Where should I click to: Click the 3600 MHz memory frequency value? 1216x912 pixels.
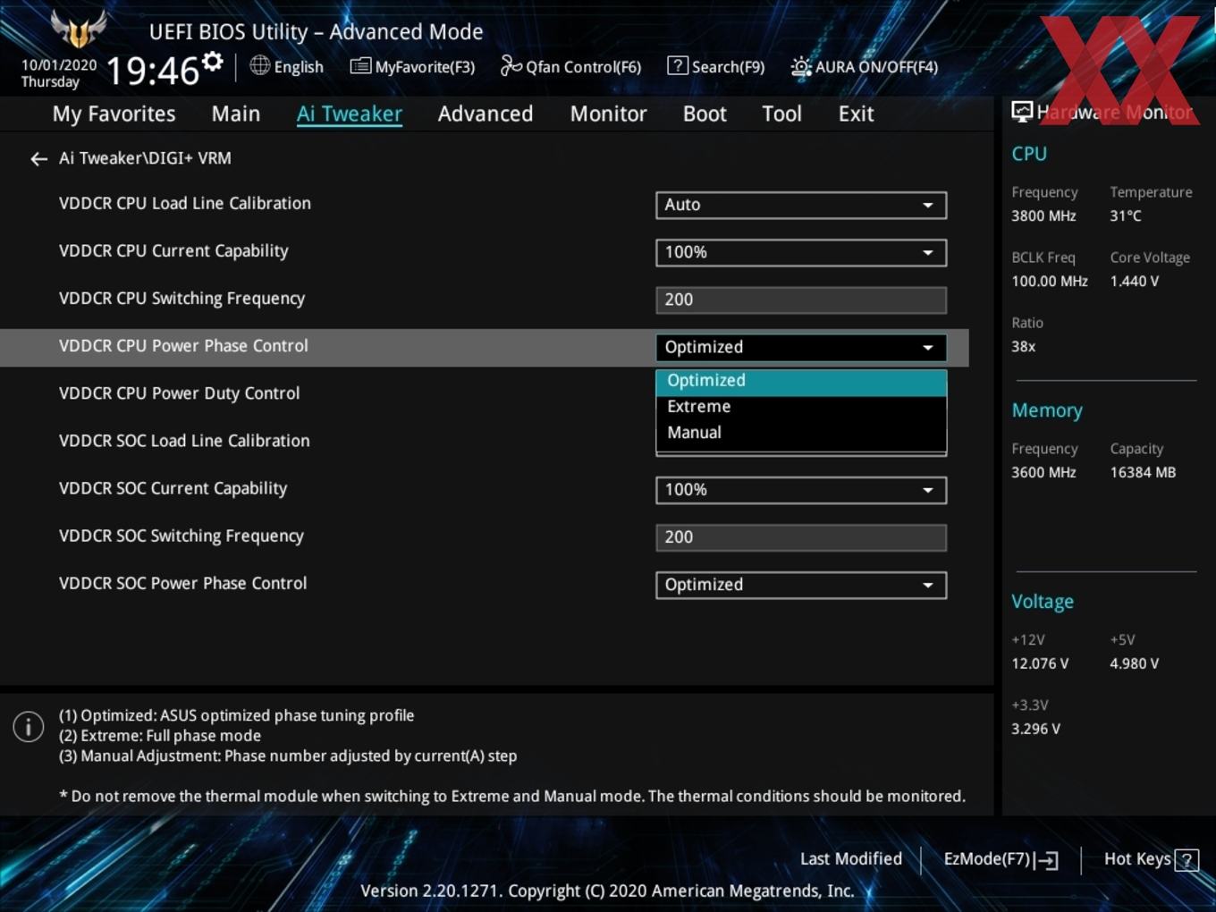pyautogui.click(x=1043, y=473)
